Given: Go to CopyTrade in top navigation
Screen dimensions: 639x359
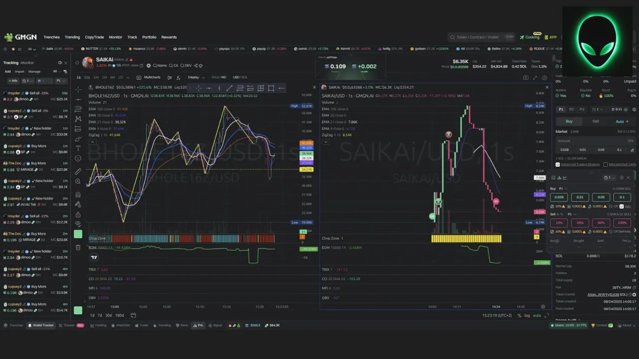Looking at the screenshot, I should (94, 37).
